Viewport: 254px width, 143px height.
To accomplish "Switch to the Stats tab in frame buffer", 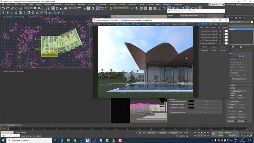I will click(207, 27).
